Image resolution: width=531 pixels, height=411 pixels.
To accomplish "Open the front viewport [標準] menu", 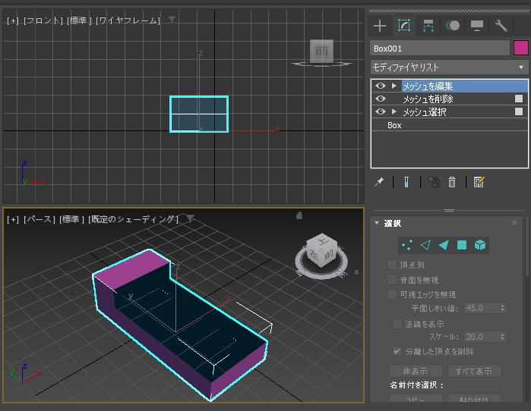I will pyautogui.click(x=80, y=20).
